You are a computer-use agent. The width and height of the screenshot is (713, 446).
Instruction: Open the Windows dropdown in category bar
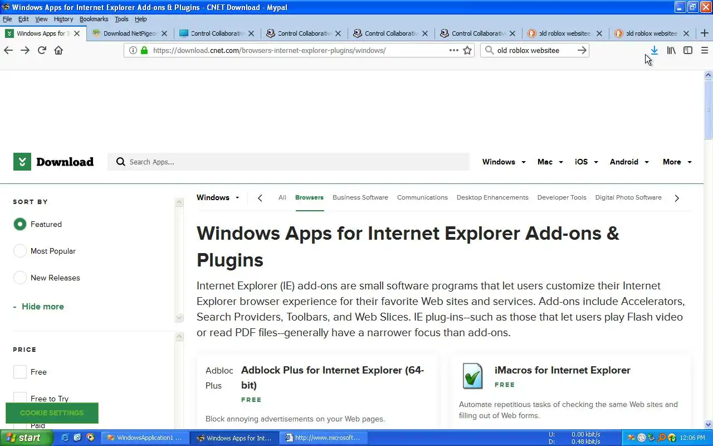(218, 197)
